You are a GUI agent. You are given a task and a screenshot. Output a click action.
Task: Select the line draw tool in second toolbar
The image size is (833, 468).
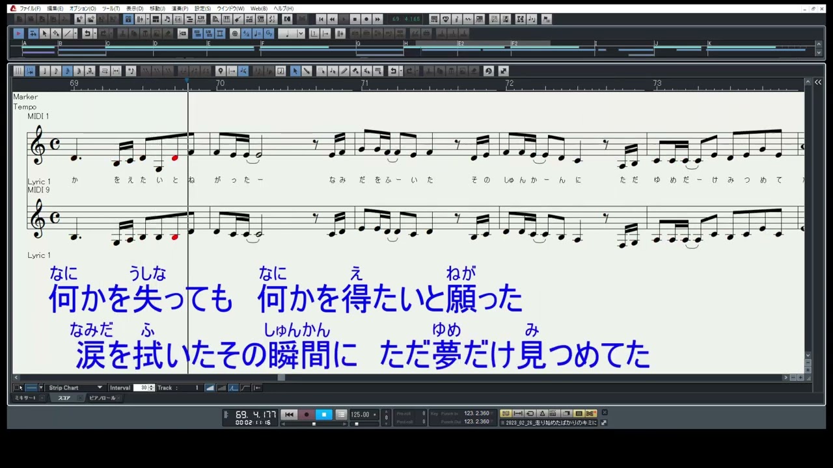[x=67, y=33]
